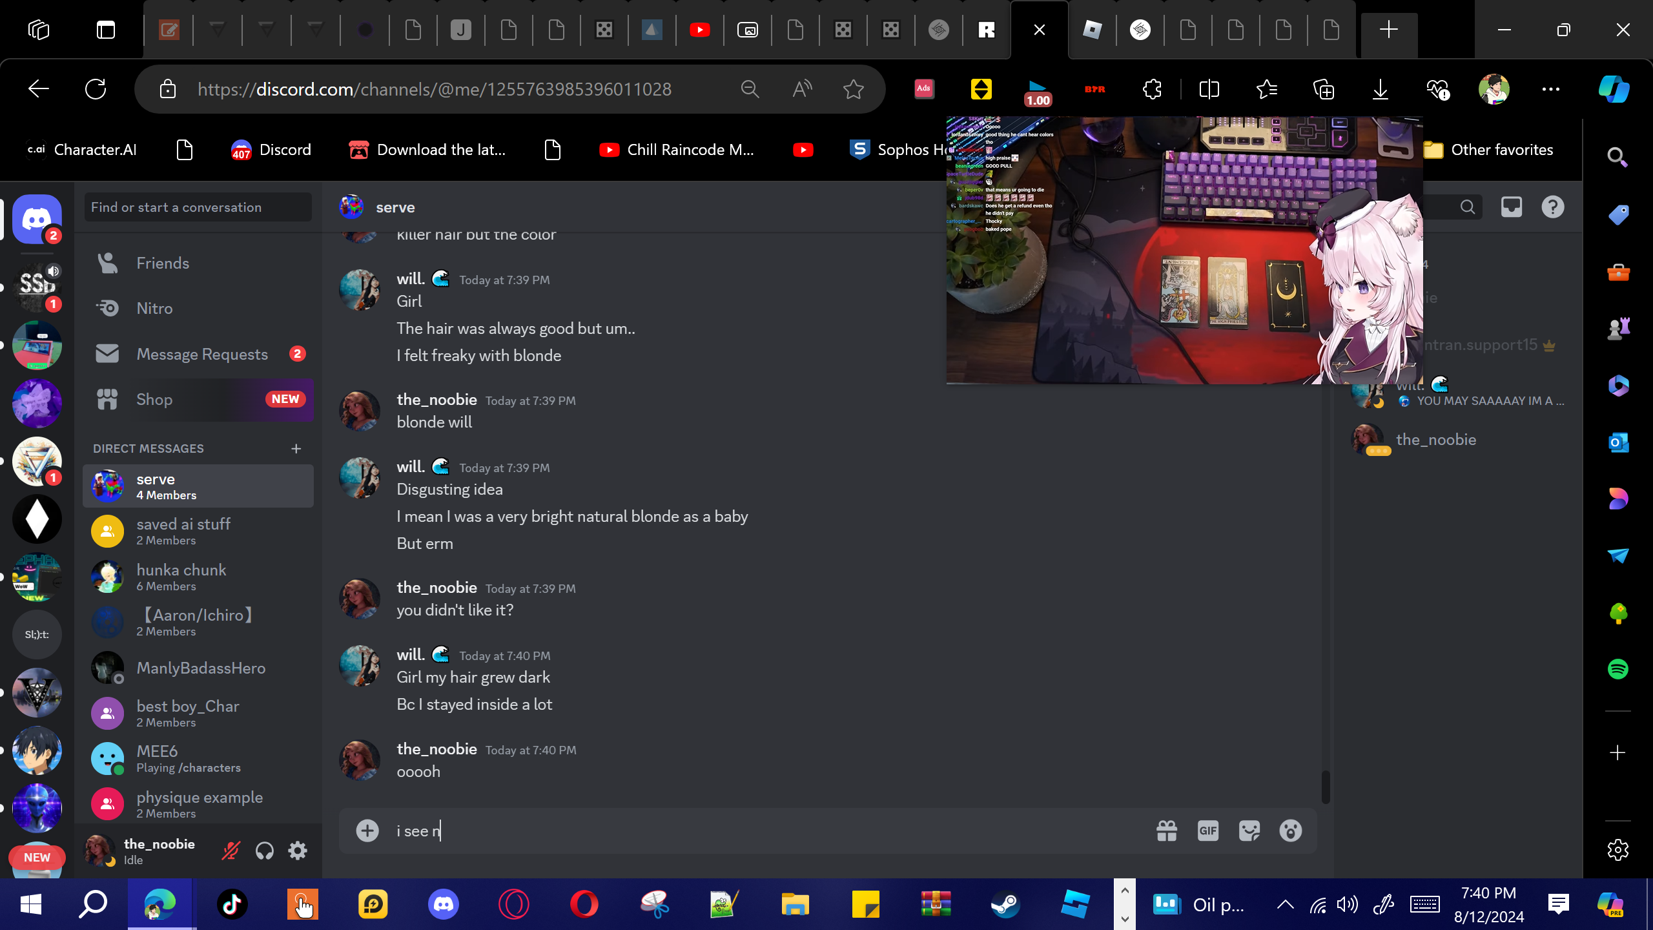1653x930 pixels.
Task: Toggle microphone mute in user panel
Action: pos(231,851)
